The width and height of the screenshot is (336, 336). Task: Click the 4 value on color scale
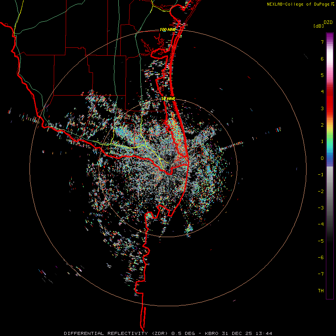pyautogui.click(x=322, y=92)
